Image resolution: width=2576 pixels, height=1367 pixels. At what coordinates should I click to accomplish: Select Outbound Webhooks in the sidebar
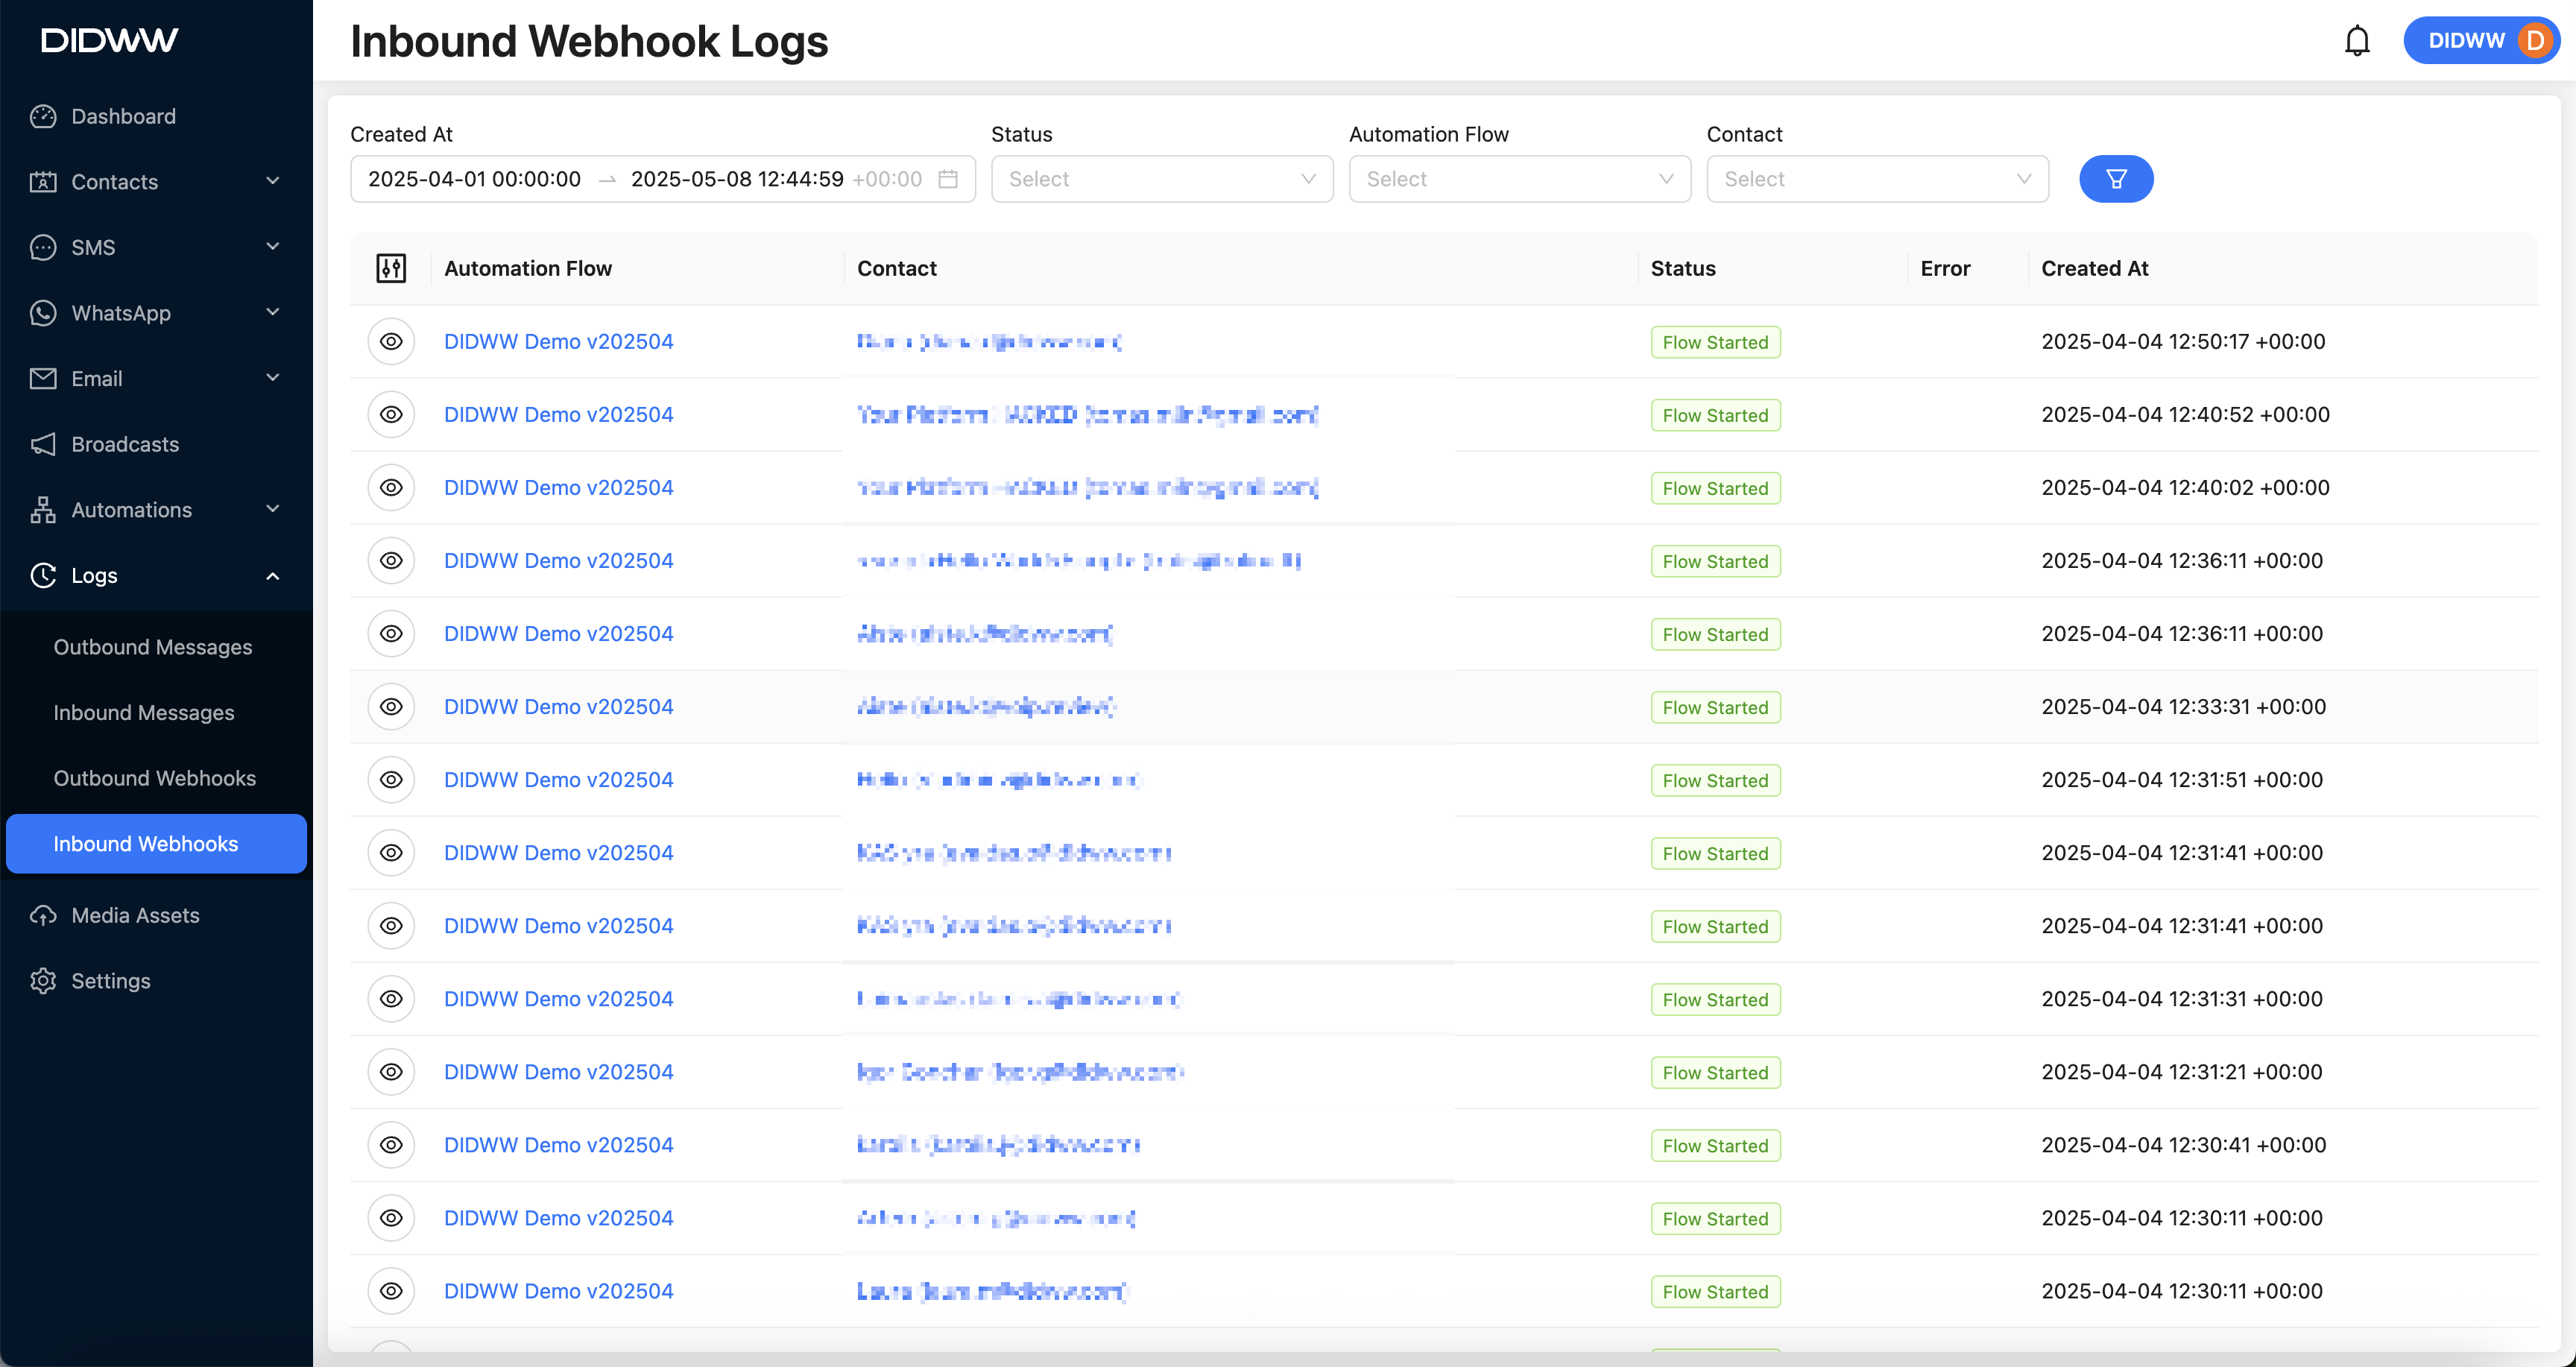(155, 778)
